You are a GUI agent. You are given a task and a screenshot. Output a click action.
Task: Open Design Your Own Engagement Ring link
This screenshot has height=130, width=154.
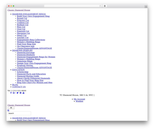pyautogui.click(x=34, y=63)
